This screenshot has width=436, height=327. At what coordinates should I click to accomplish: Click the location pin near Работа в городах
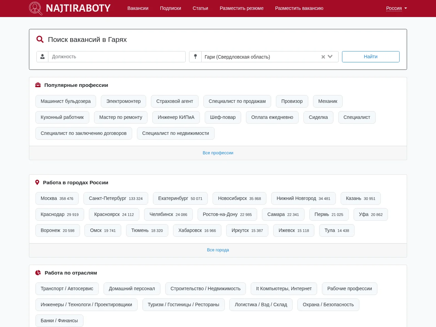[37, 183]
